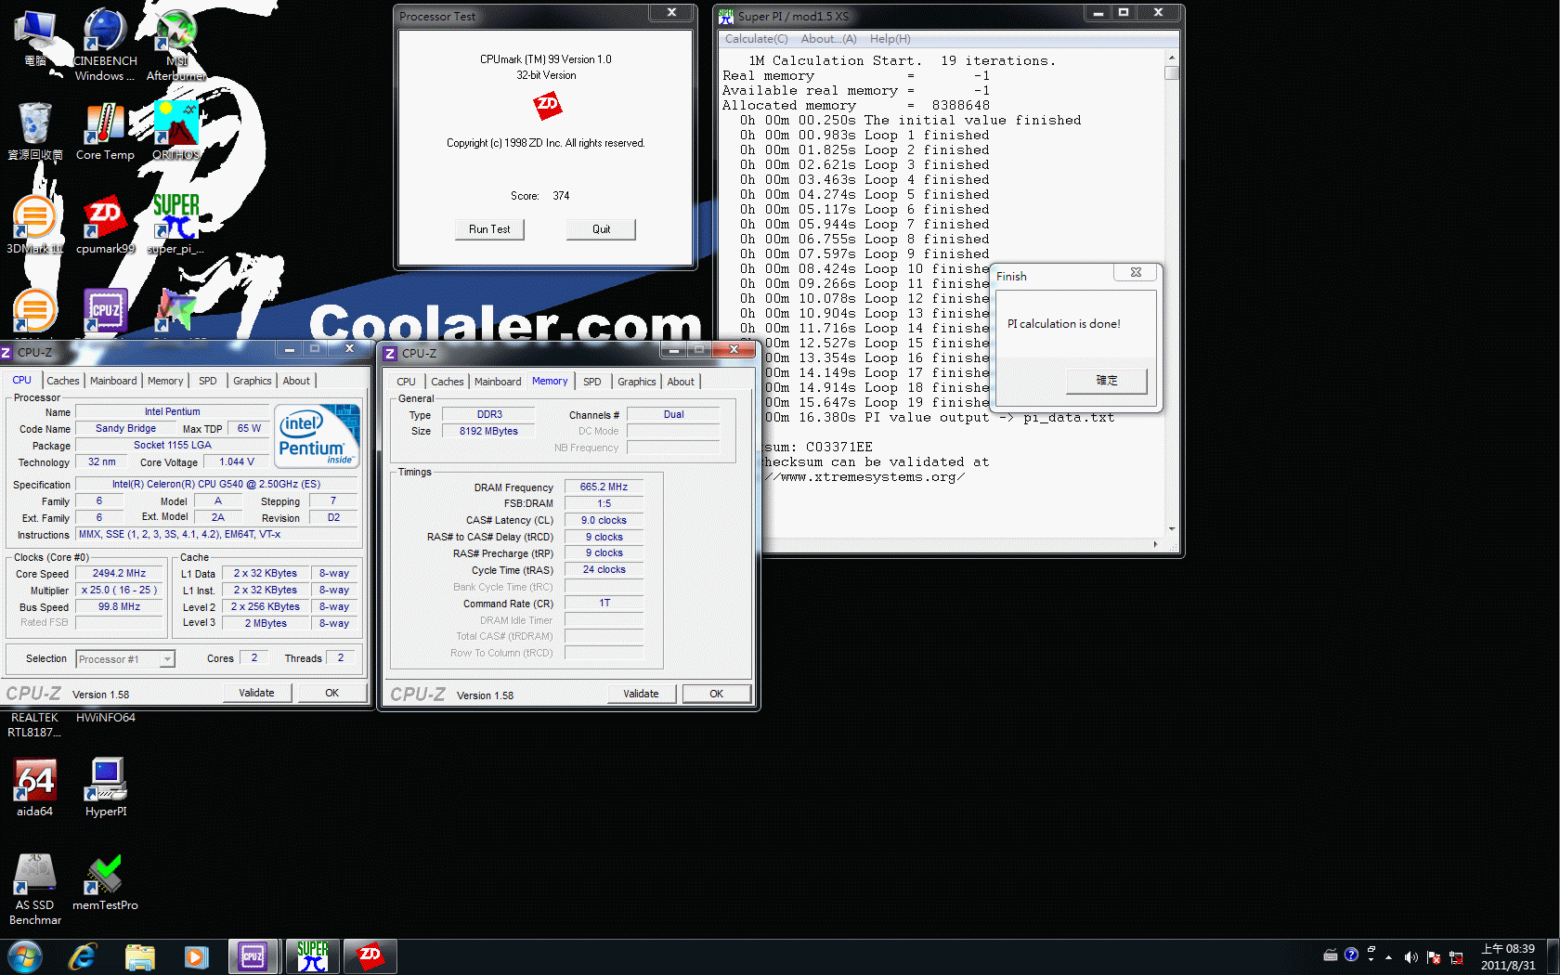Screen dimensions: 1560x975
Task: Switch to CPU-Z via its taskbar button
Action: click(x=253, y=956)
